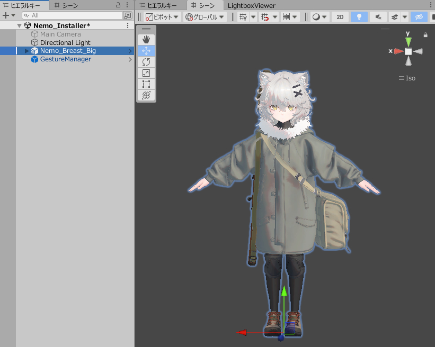This screenshot has width=435, height=347.
Task: Switch to the left panel シーン tab
Action: (66, 5)
